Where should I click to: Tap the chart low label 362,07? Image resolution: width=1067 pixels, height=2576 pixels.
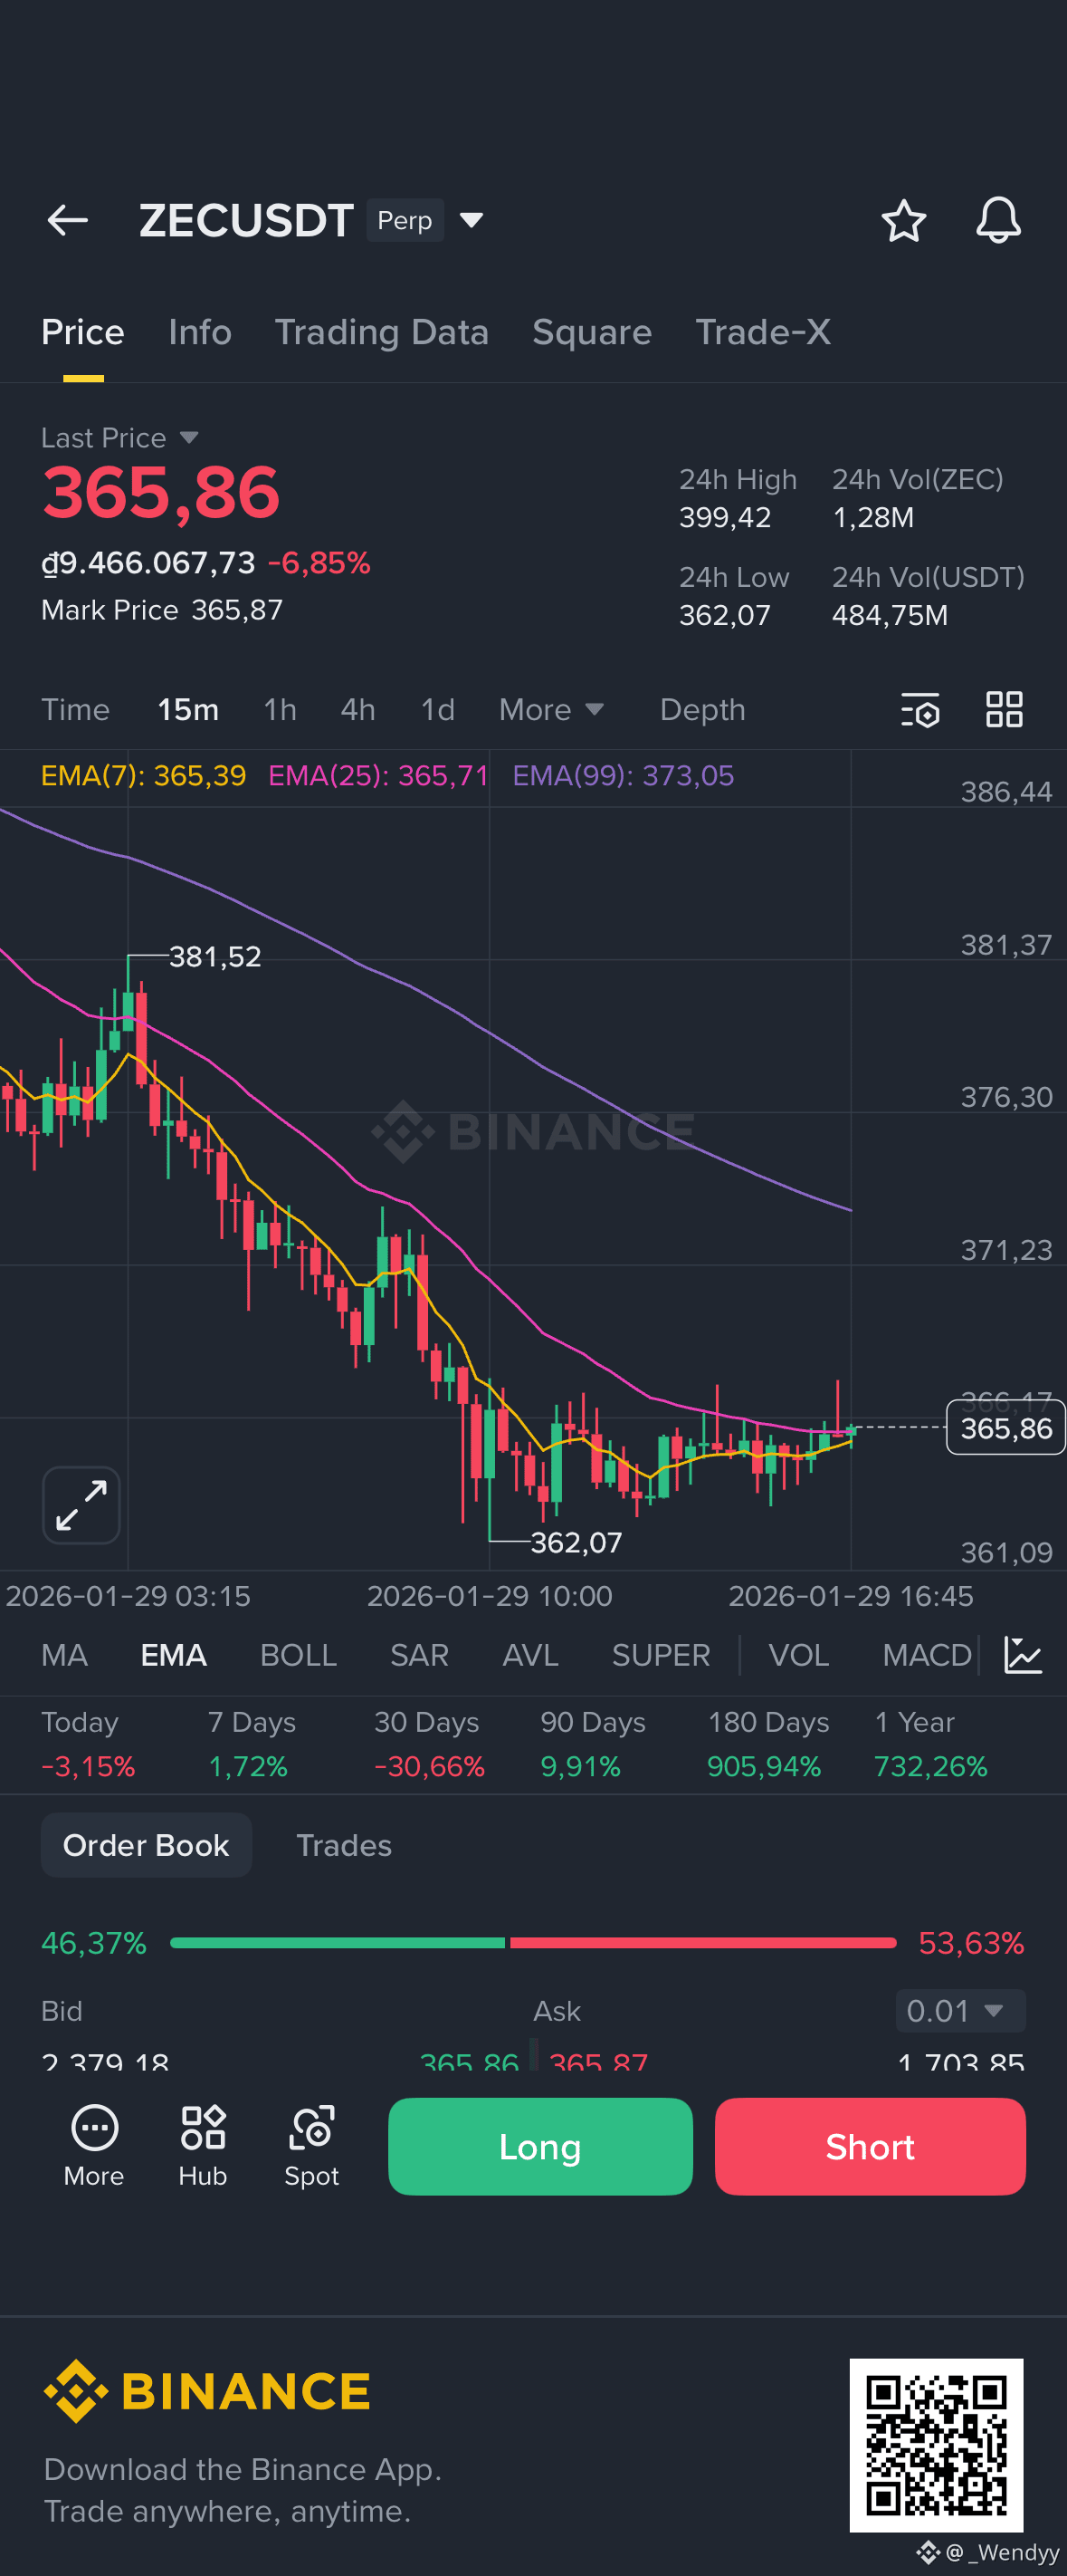point(576,1543)
